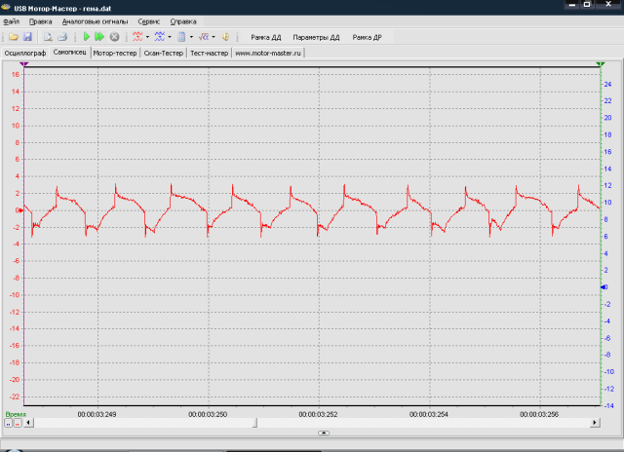624x452 pixels.
Task: Click the Параметры ДД button
Action: point(316,37)
